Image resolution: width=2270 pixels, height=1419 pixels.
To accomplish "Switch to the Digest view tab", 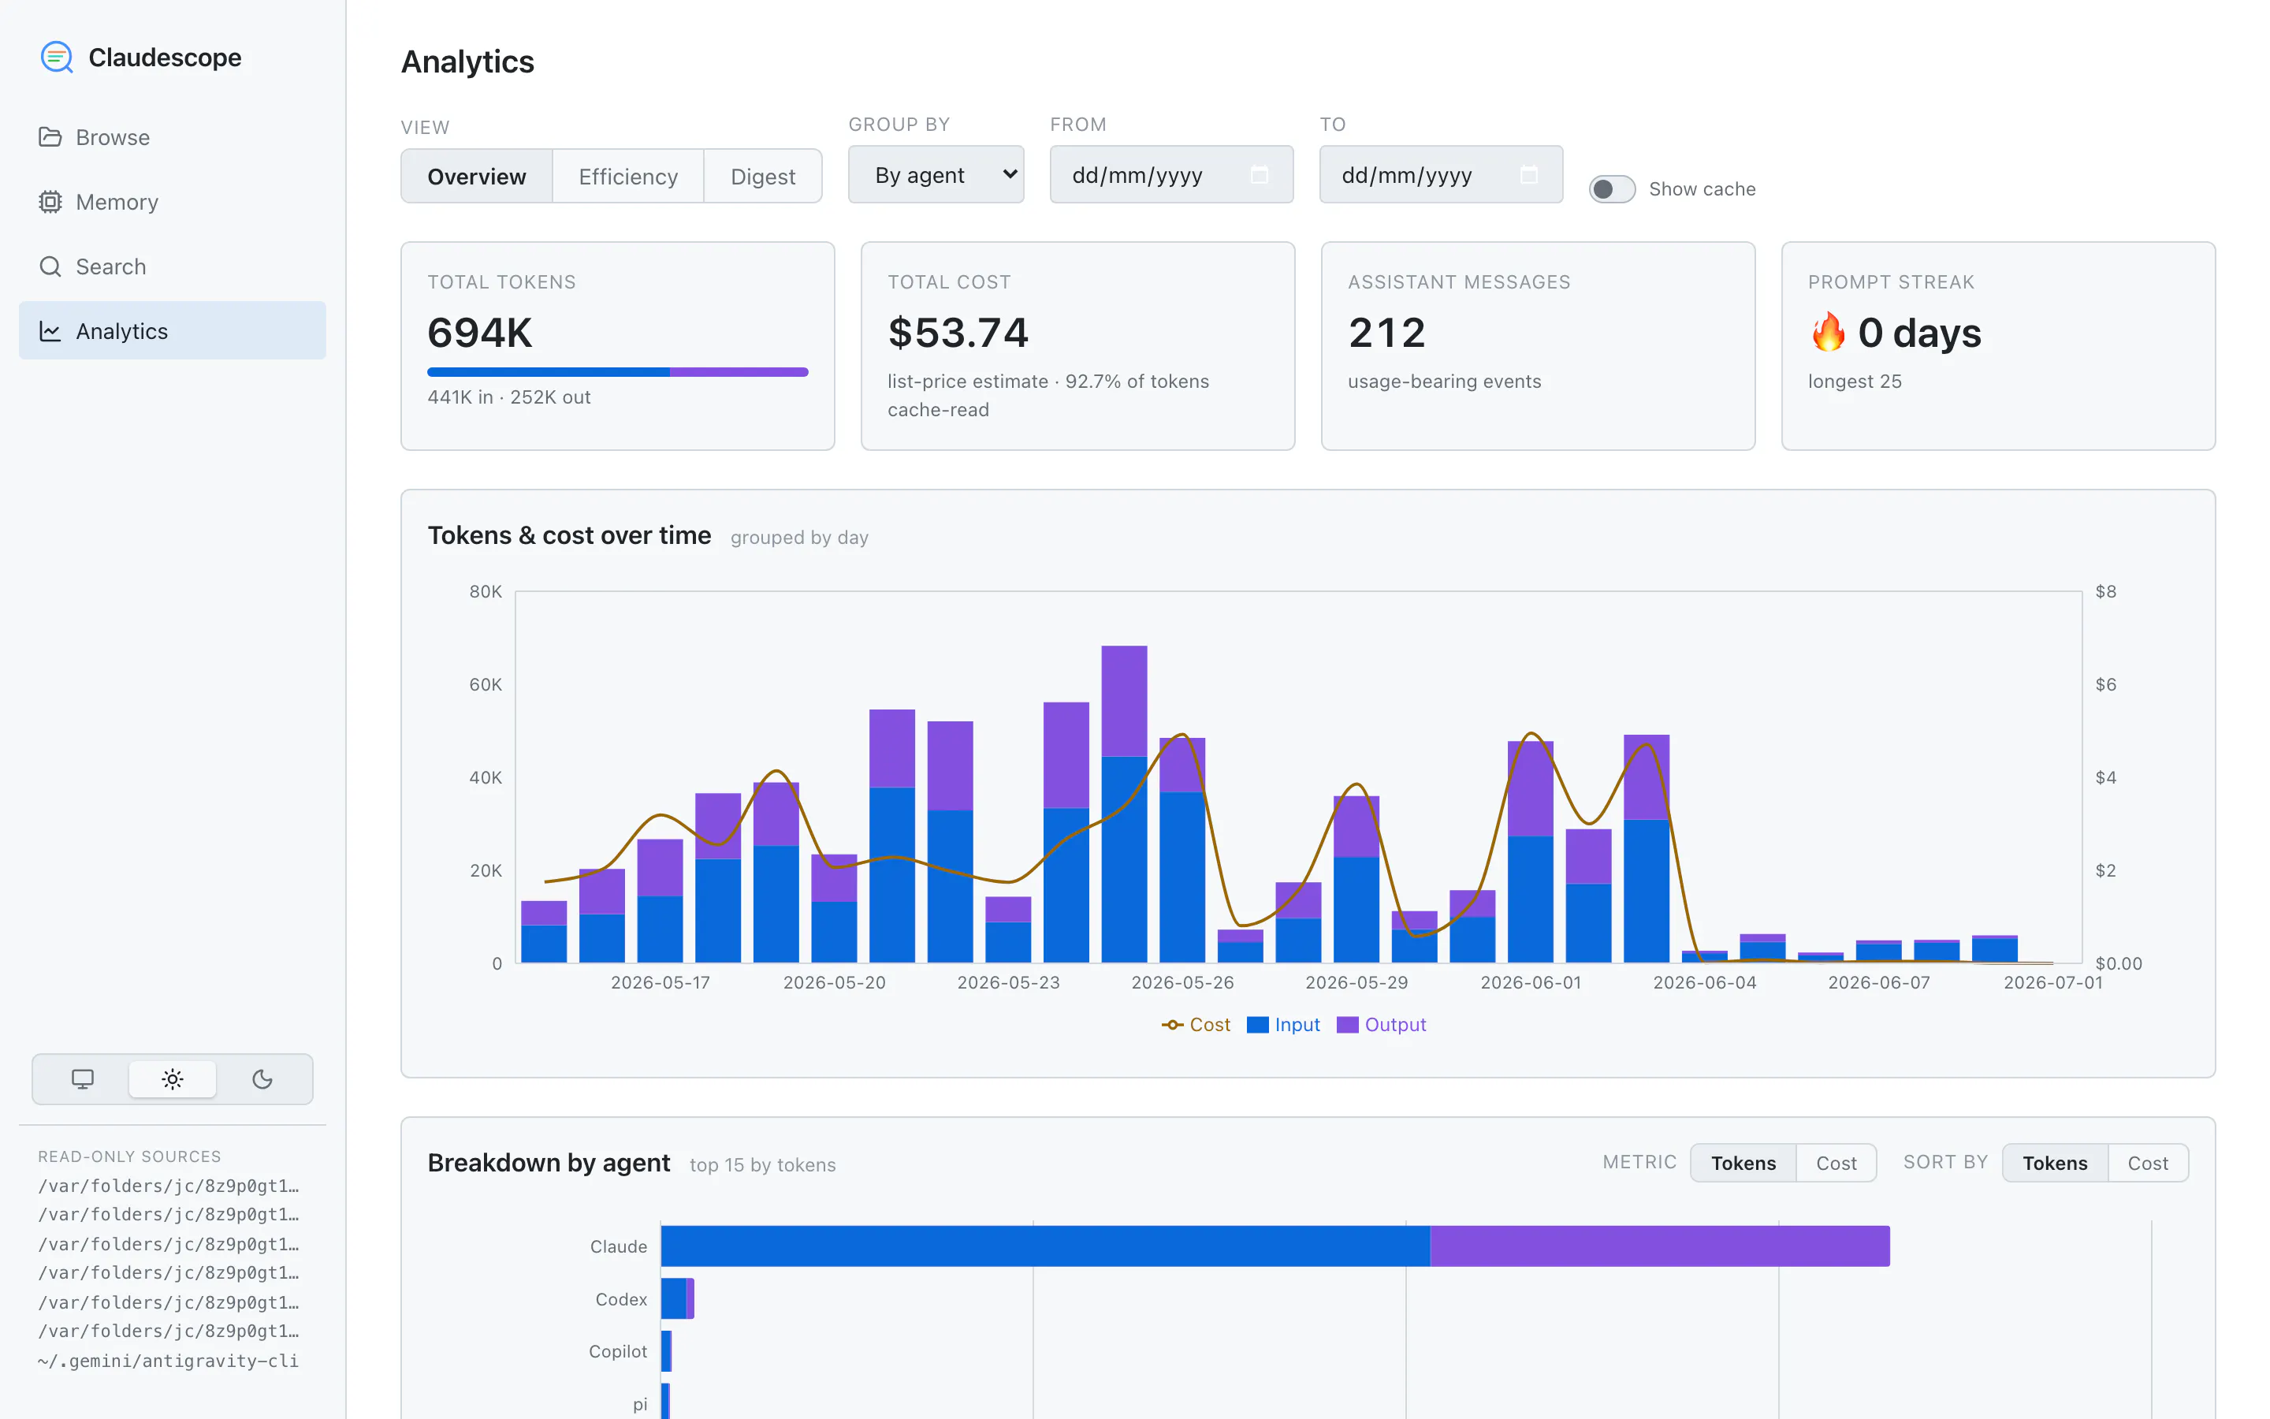I will click(763, 177).
